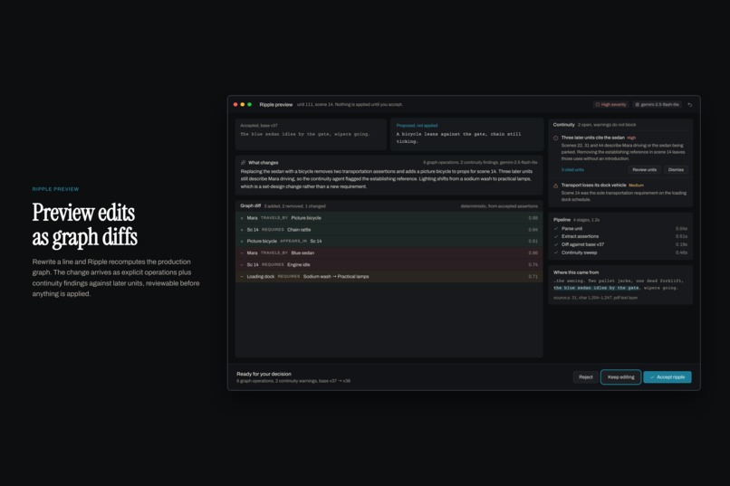730x486 pixels.
Task: Click the source p. 31 citation line
Action: pyautogui.click(x=595, y=298)
